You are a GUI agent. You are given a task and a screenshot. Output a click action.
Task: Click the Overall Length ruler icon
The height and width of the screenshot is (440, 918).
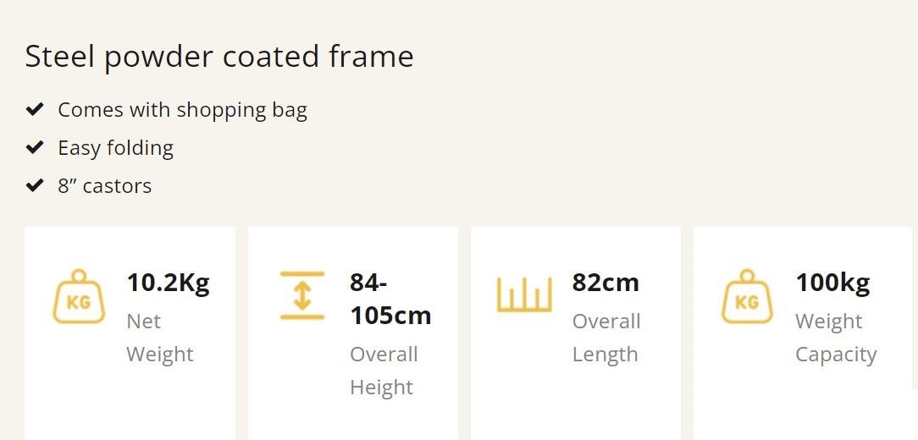524,294
